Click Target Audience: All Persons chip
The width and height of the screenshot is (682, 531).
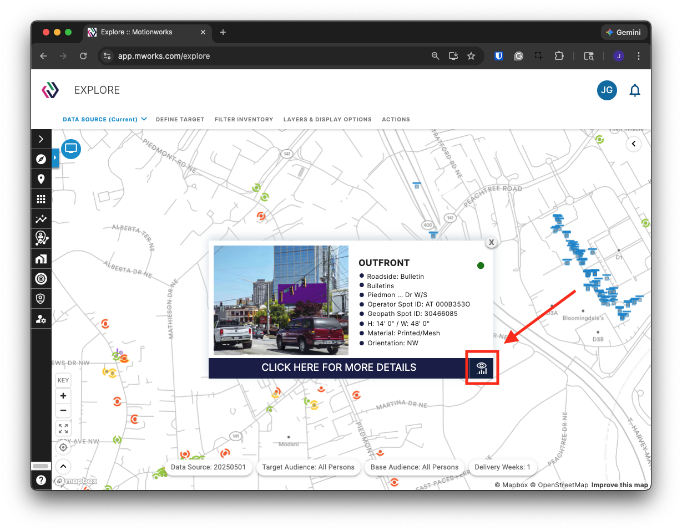pos(309,467)
